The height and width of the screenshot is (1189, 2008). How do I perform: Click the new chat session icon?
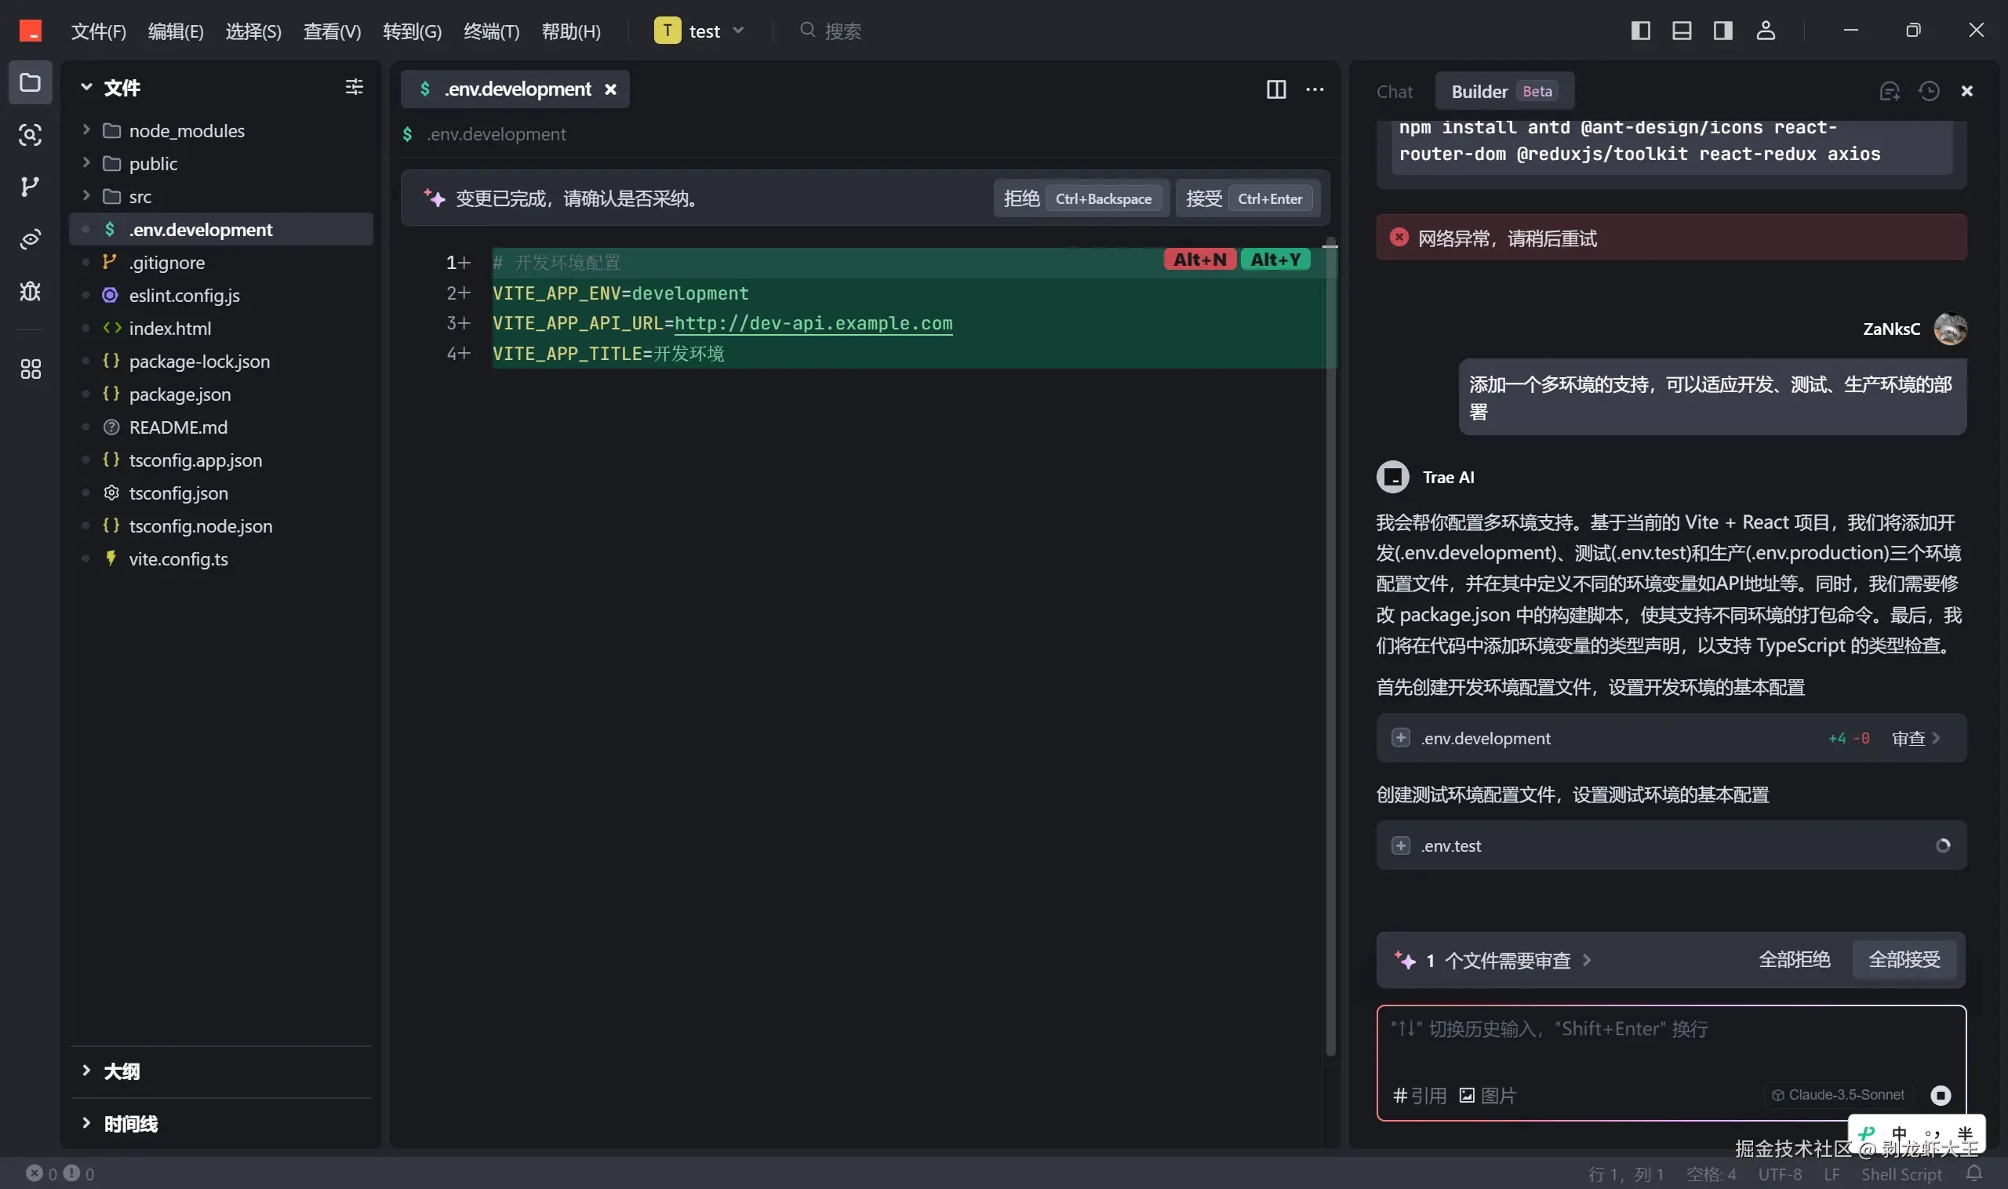click(1890, 91)
